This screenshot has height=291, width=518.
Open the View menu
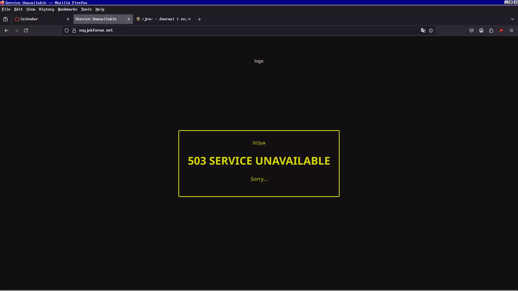31,9
